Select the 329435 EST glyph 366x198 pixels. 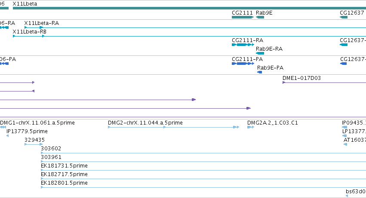[34, 144]
